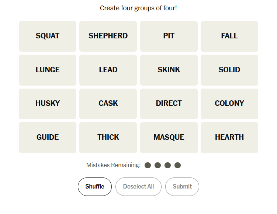Select the SOLID word tile
277x214 pixels.
click(229, 70)
